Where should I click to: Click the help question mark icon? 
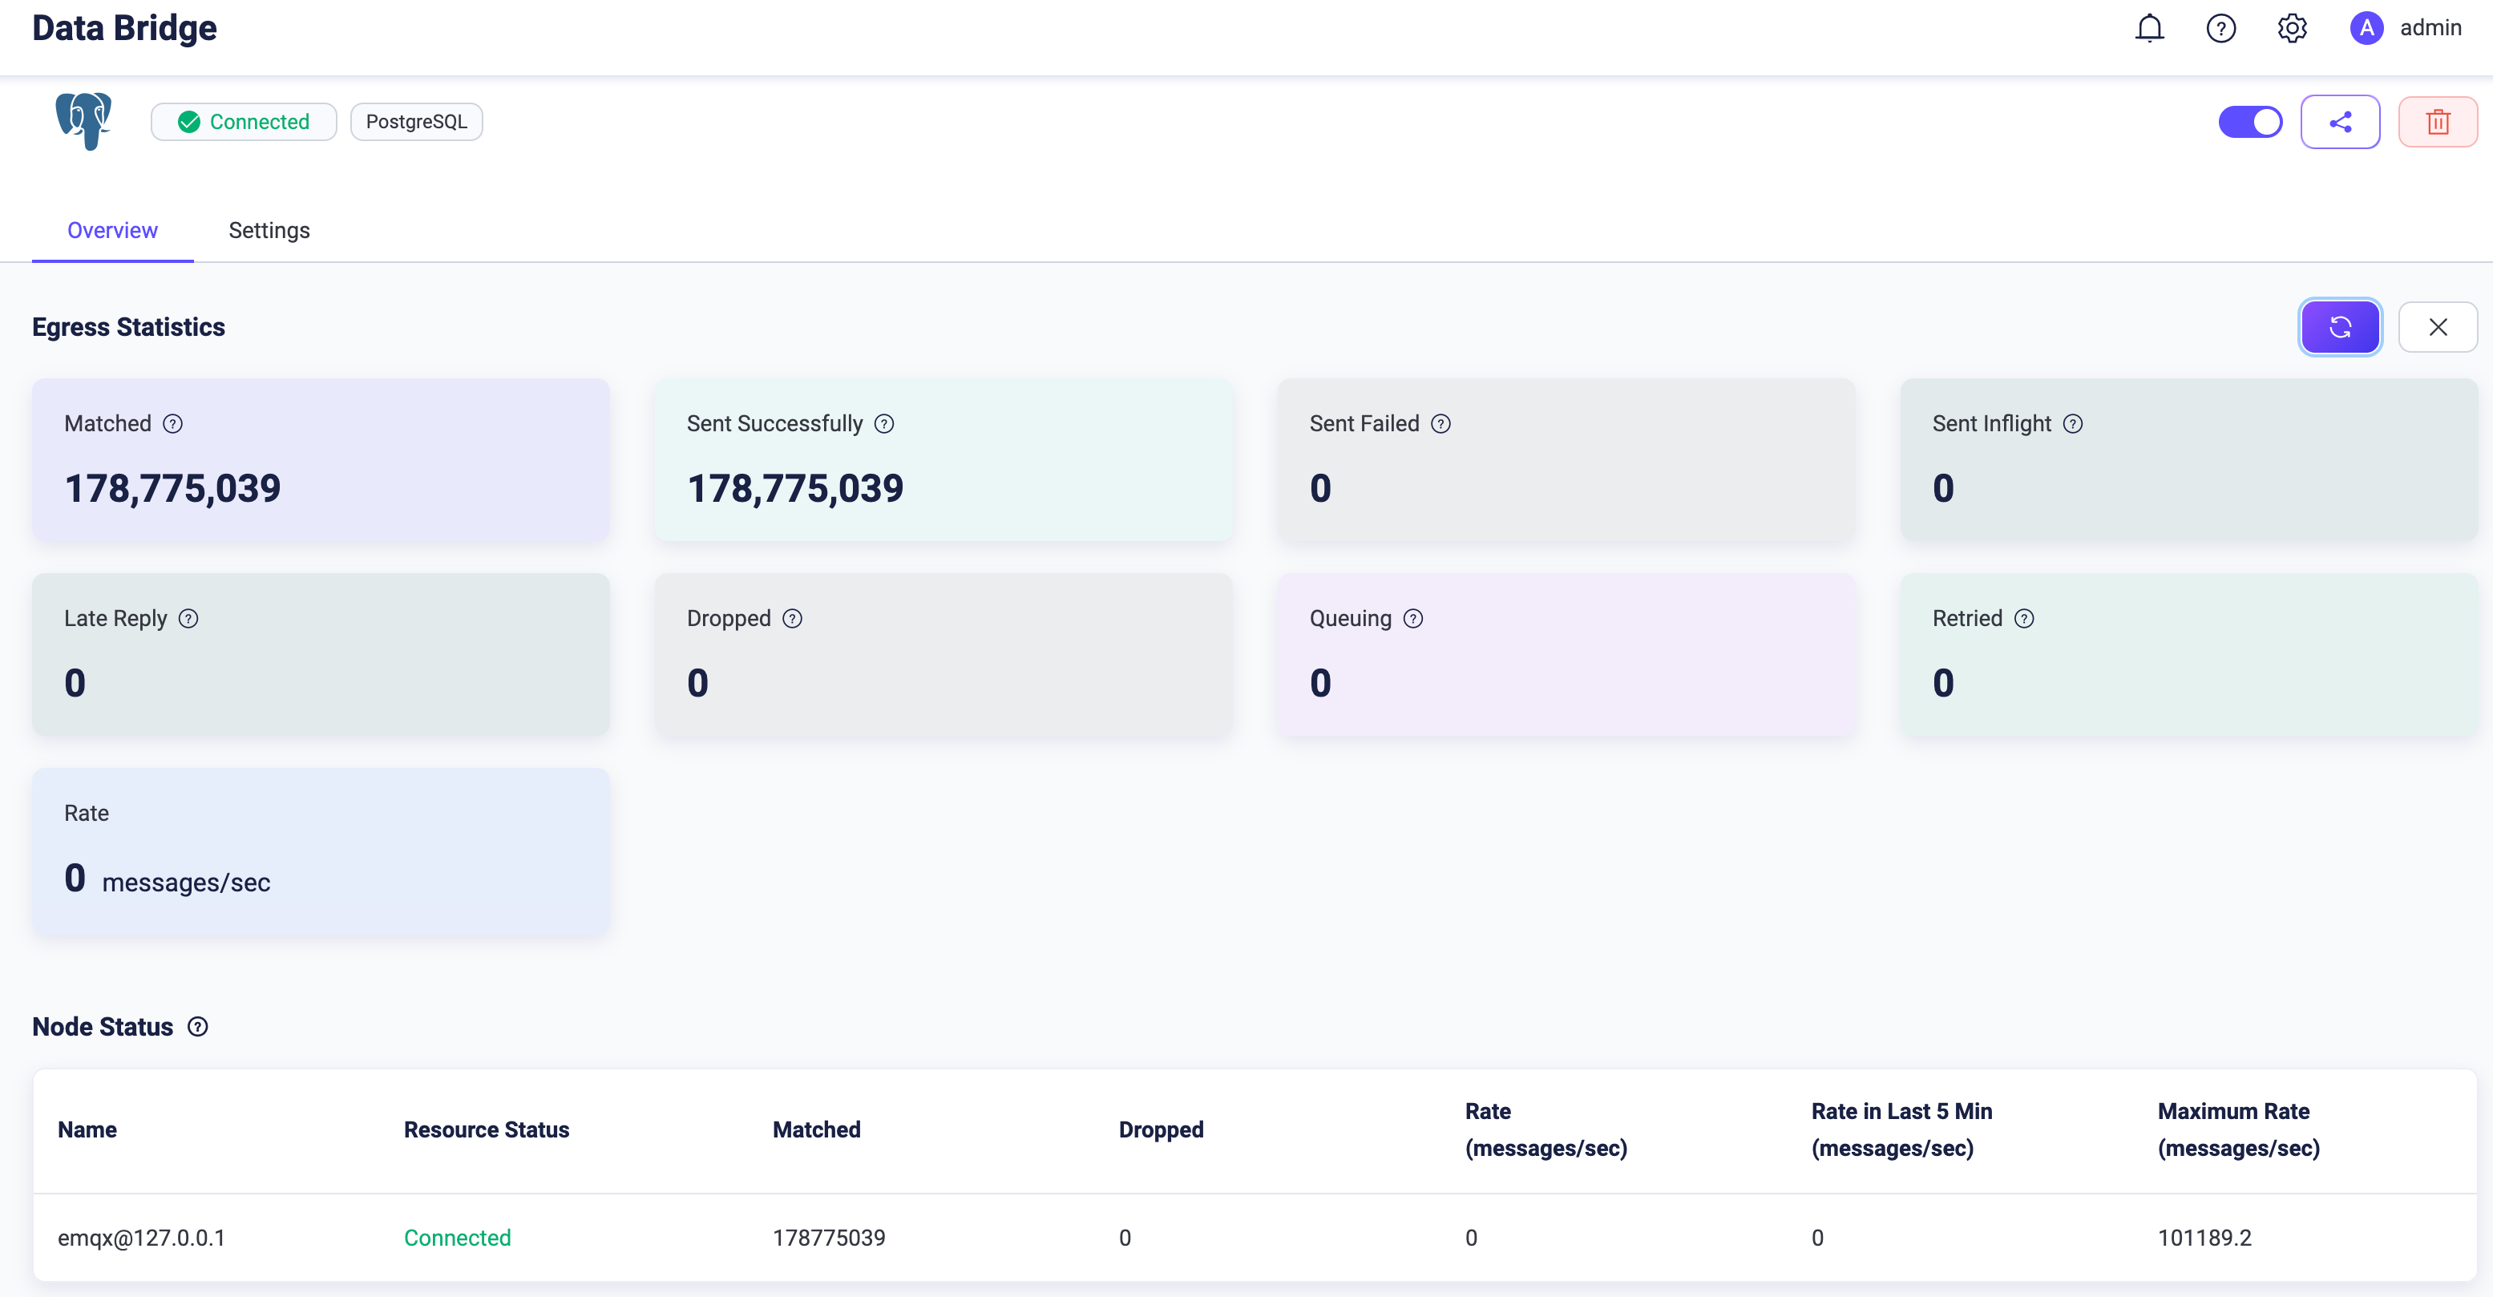(2221, 28)
